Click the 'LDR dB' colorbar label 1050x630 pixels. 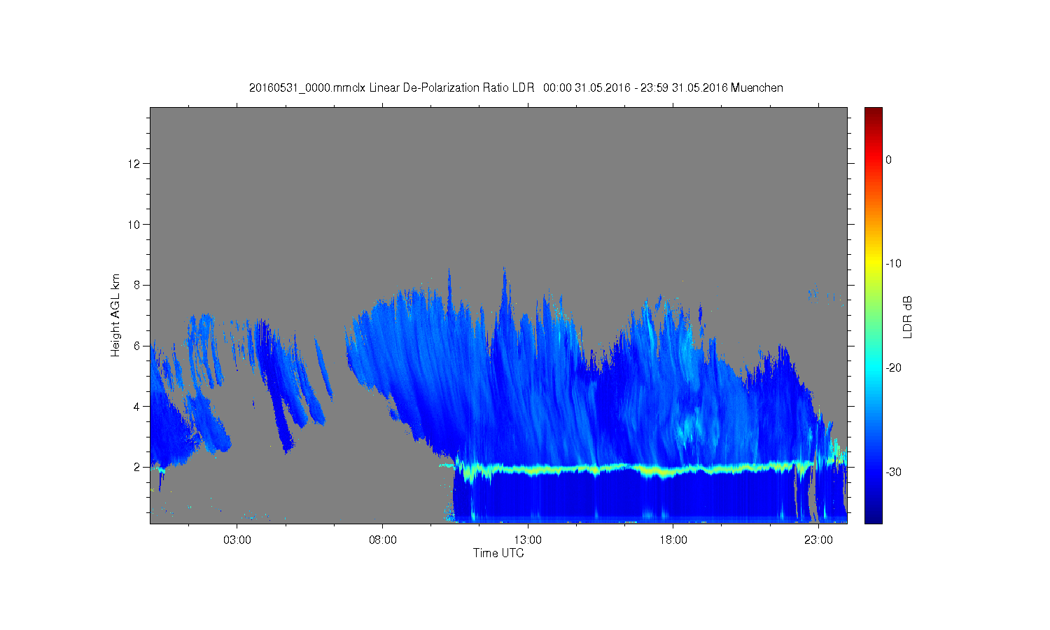tap(908, 317)
